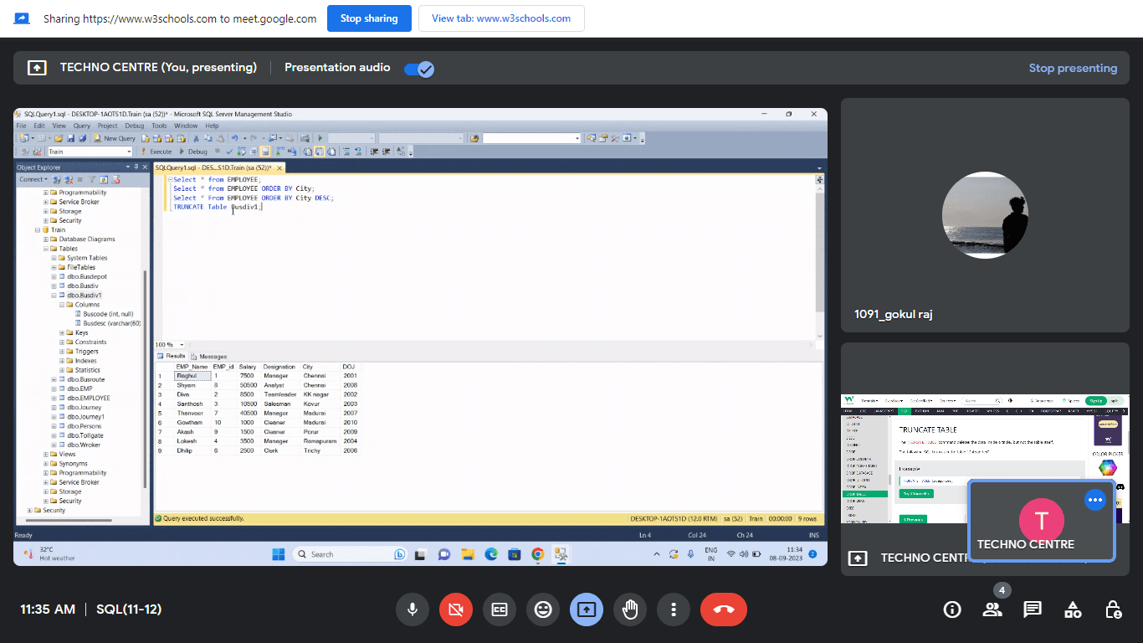Click the 50500 salary cell
This screenshot has width=1143, height=643.
248,385
